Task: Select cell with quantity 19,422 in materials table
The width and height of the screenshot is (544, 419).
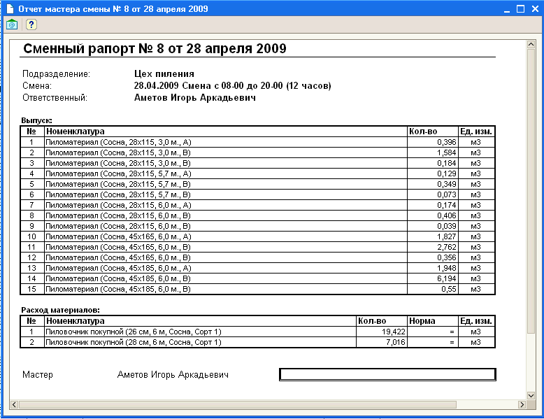Action: [x=381, y=332]
